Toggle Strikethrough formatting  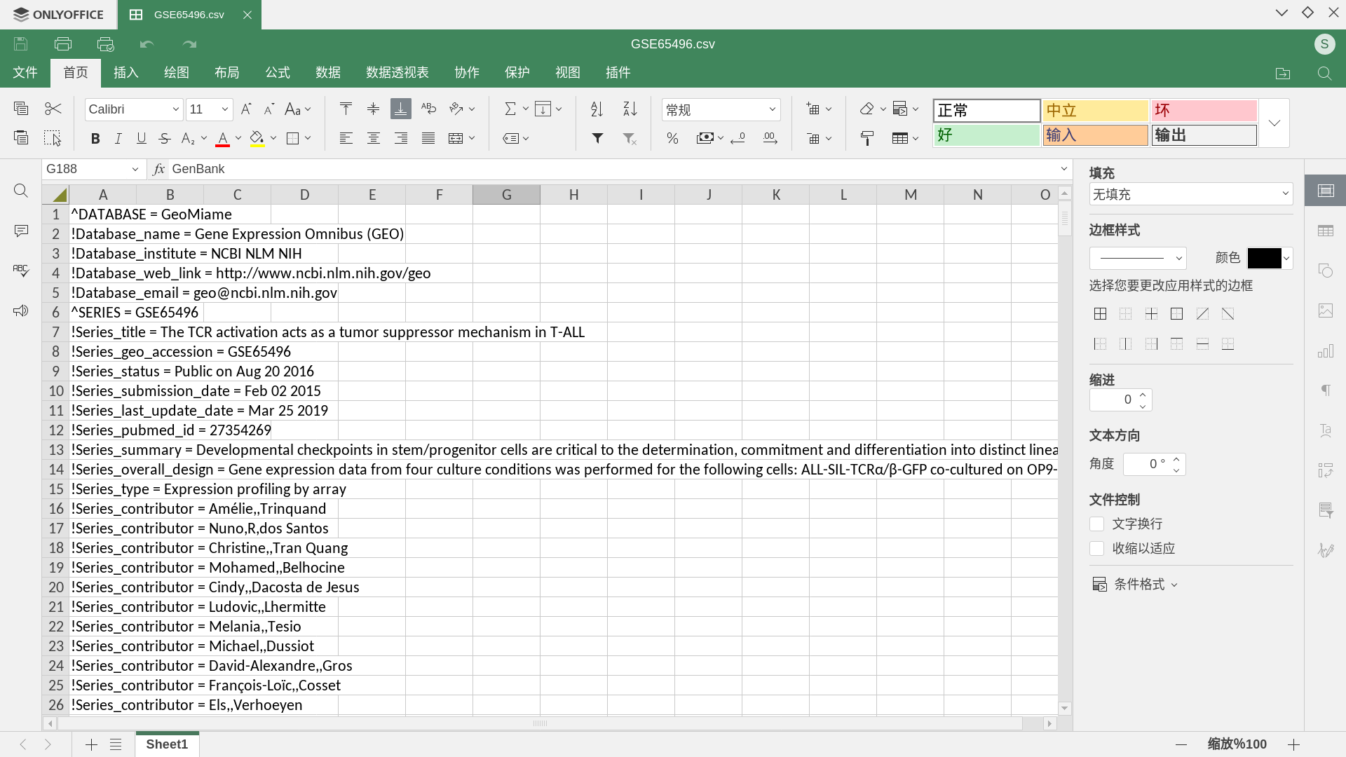pyautogui.click(x=165, y=138)
